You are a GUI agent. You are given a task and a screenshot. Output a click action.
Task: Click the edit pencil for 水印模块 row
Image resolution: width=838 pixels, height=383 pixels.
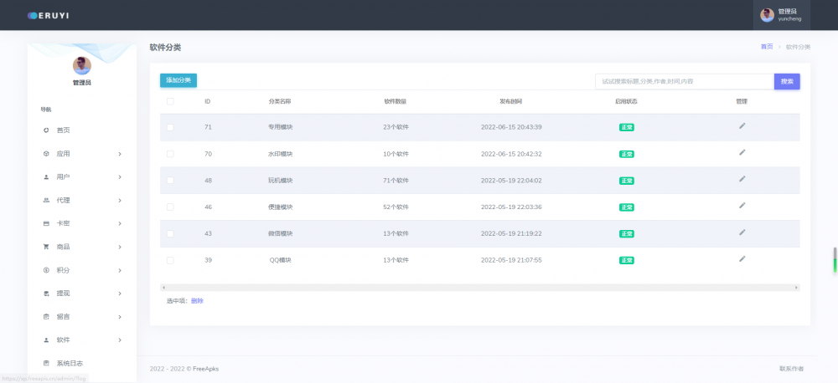tap(742, 152)
